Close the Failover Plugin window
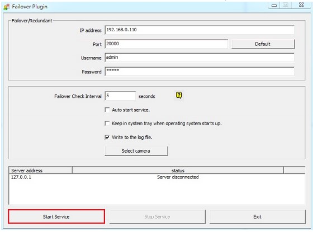313x232 pixels. [x=301, y=5]
